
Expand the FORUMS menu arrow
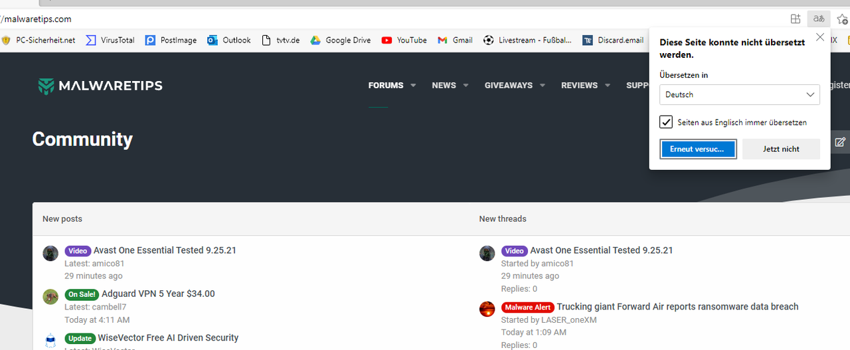pos(413,86)
